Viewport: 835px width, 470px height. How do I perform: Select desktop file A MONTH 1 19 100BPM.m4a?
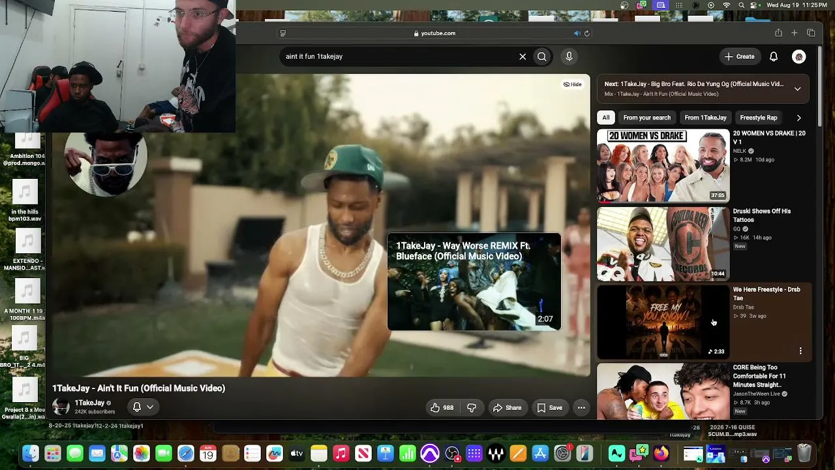tap(25, 300)
